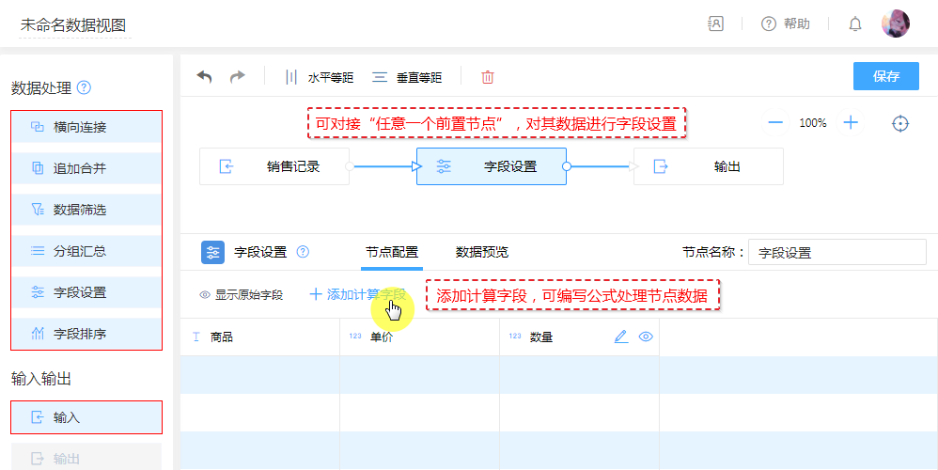Click the redo arrow icon
This screenshot has height=470, width=938.
(237, 77)
